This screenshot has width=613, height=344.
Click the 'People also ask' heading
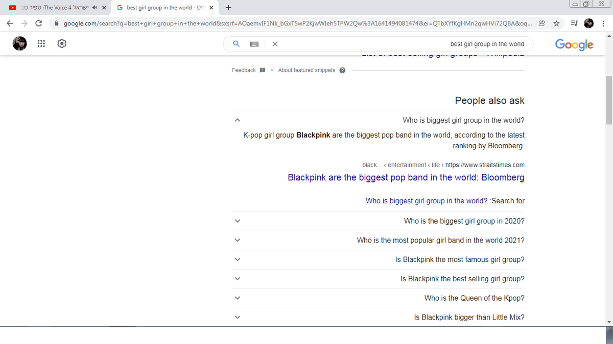[x=490, y=100]
